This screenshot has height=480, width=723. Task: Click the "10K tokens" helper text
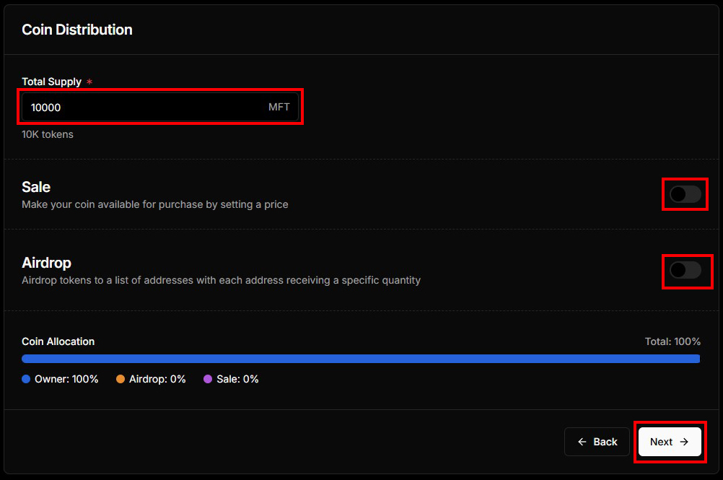click(x=48, y=134)
